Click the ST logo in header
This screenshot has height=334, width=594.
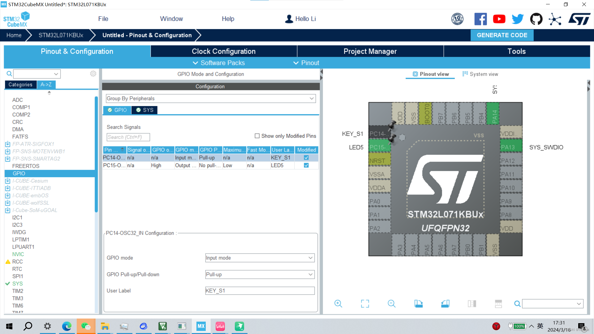click(579, 19)
